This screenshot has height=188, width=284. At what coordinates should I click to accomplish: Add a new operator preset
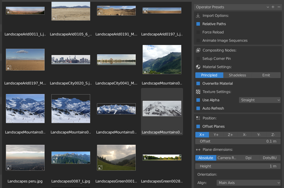[273, 7]
